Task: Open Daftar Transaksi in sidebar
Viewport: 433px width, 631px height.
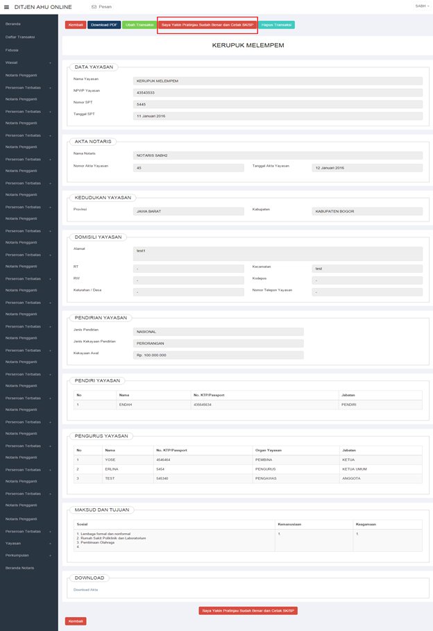Action: pyautogui.click(x=20, y=37)
